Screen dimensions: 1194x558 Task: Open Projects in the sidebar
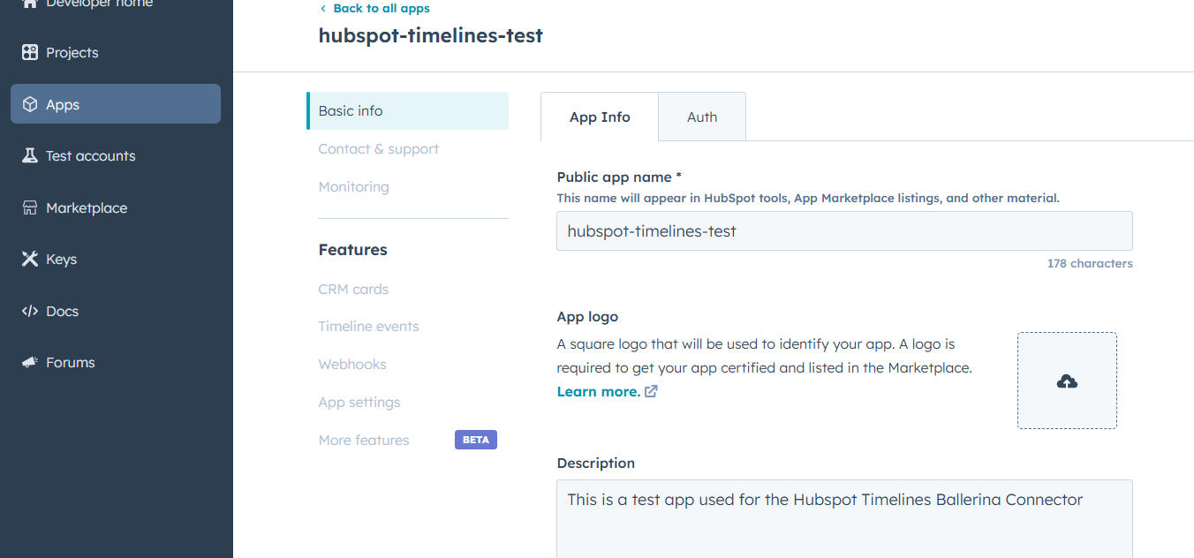point(116,52)
